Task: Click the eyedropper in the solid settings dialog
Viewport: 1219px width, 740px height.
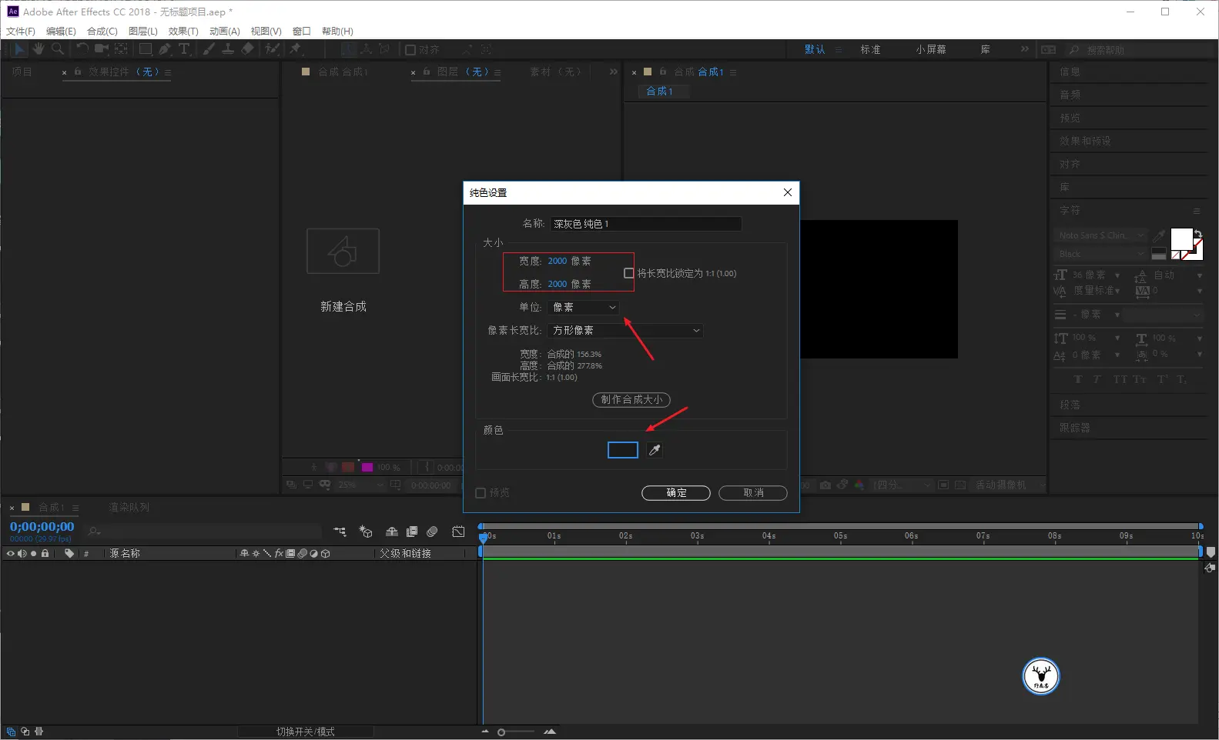Action: pyautogui.click(x=655, y=450)
